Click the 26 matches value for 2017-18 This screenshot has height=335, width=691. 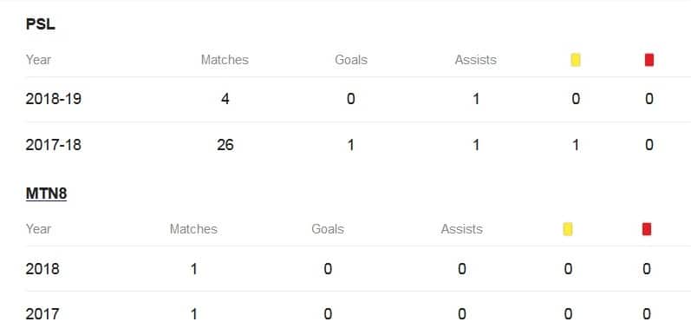click(225, 145)
